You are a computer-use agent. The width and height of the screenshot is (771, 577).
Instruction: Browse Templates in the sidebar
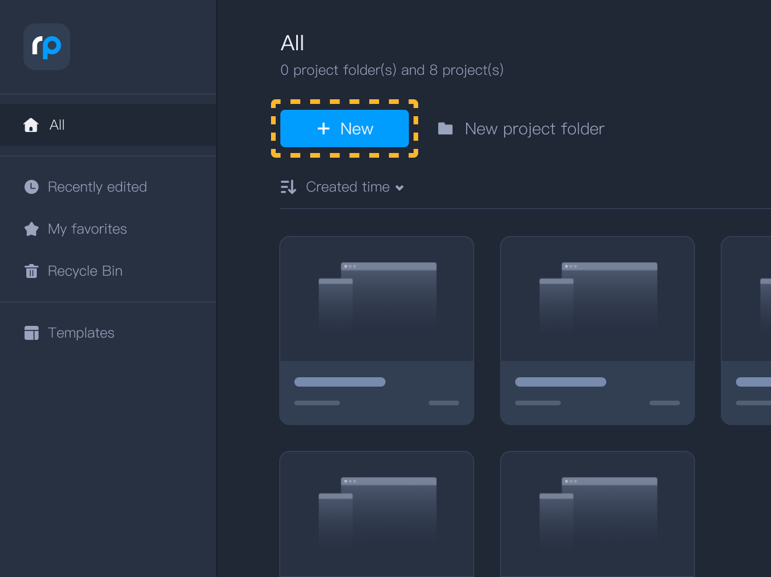coord(81,333)
